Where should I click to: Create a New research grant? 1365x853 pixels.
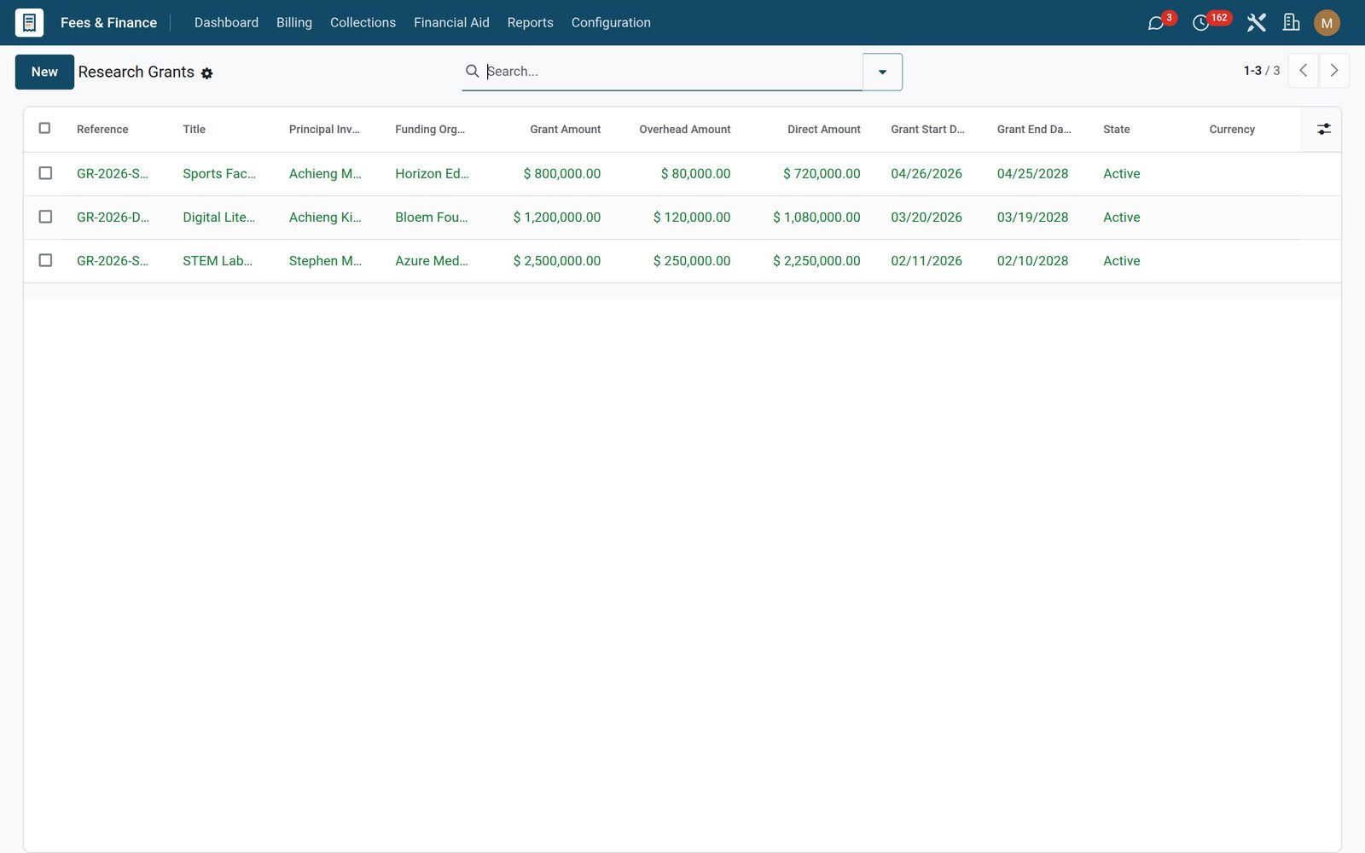tap(44, 72)
